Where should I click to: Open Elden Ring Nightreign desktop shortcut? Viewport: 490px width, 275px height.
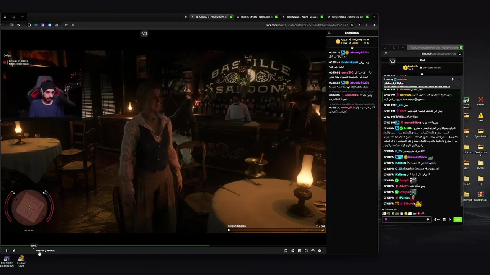7,261
